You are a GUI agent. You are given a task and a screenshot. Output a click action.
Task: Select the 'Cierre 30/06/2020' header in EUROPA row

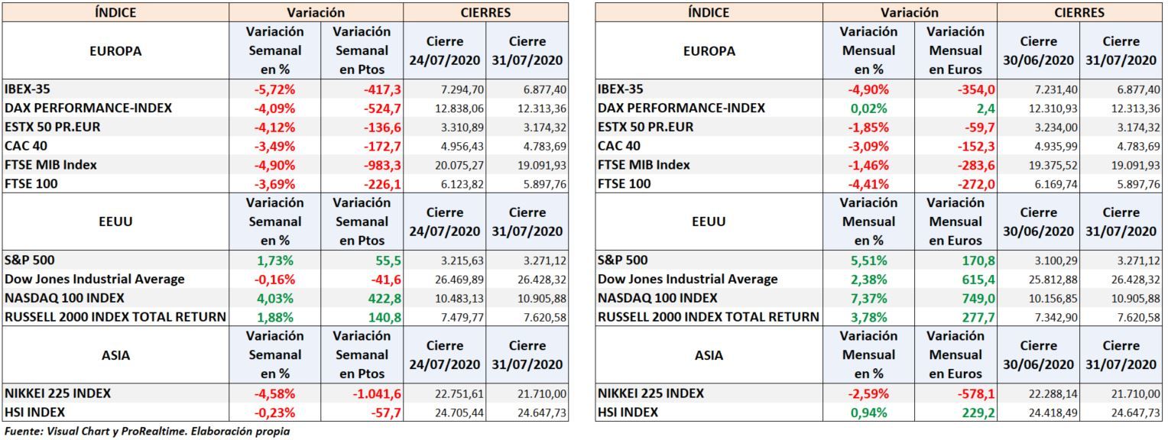click(1038, 50)
